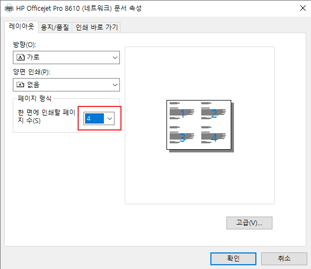Close the document properties dialog
The height and width of the screenshot is (269, 311).
coord(303,8)
